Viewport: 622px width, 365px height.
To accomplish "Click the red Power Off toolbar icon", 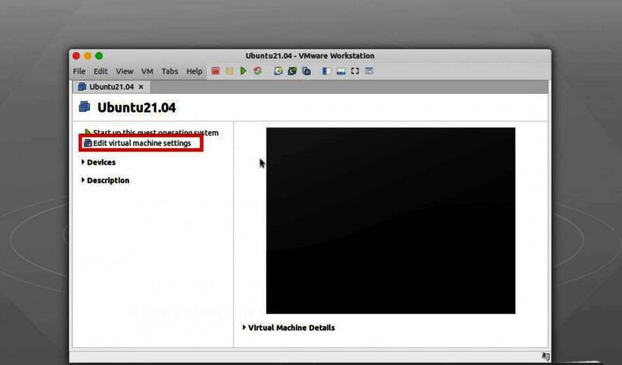I will point(215,71).
